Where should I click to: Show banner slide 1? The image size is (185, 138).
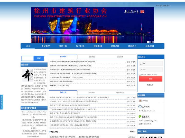[x=148, y=42]
